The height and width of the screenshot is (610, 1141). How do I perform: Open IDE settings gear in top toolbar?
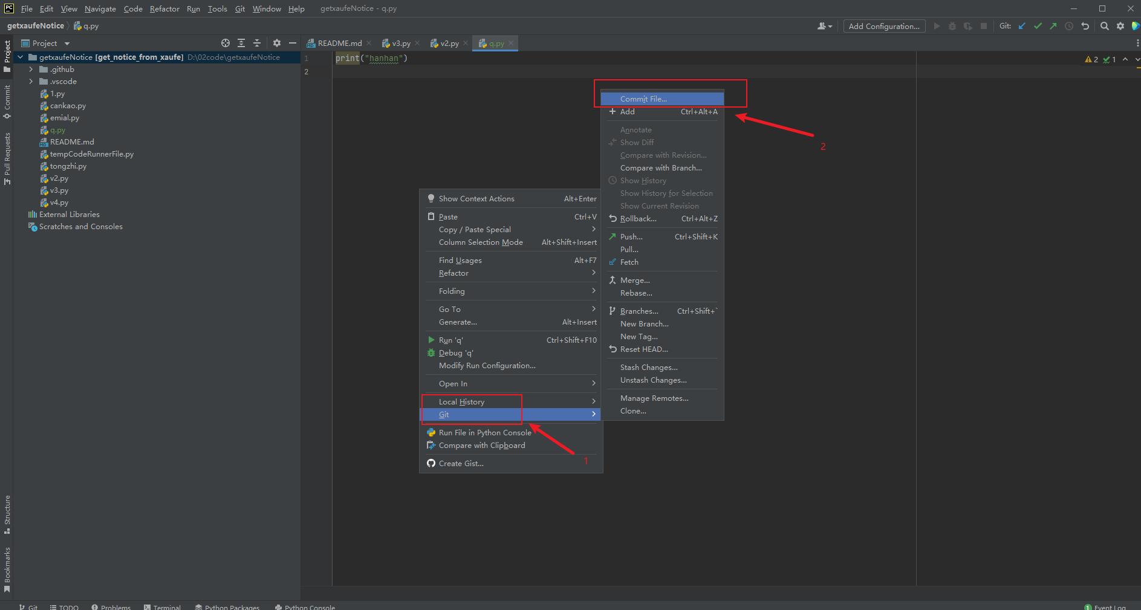[x=1120, y=26]
